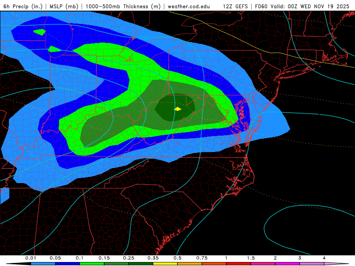Image resolution: width=355 pixels, height=266 pixels.
Task: Click the '0.75' legend label
Action: point(202,258)
